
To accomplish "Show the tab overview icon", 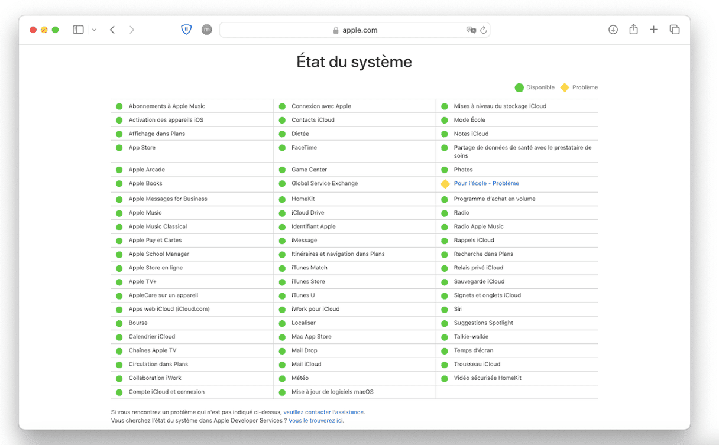I will click(x=674, y=30).
